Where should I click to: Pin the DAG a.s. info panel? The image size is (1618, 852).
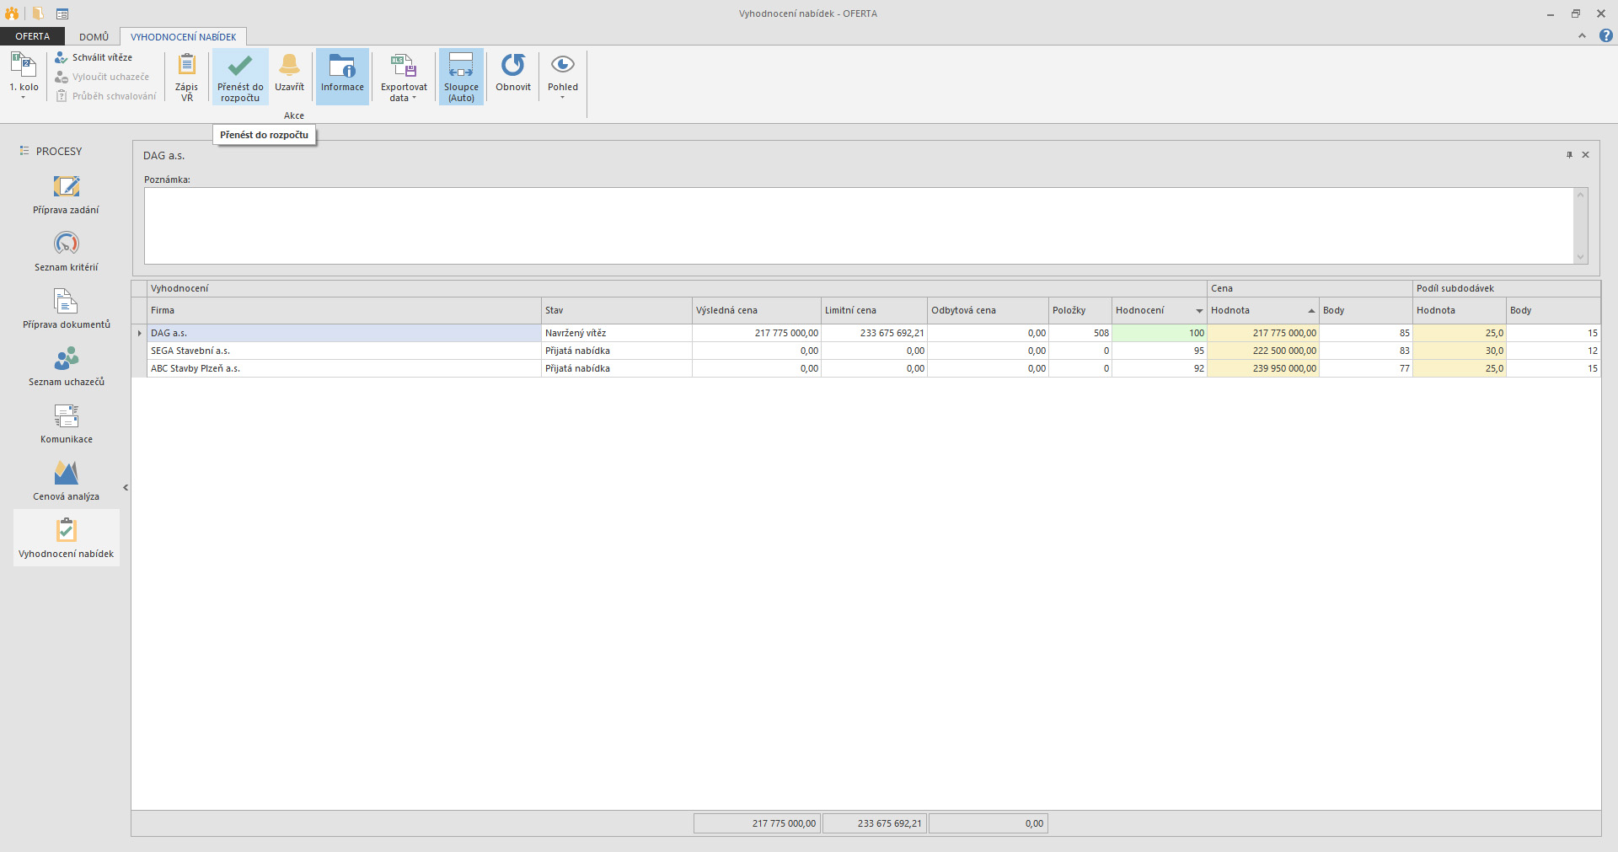pyautogui.click(x=1569, y=155)
